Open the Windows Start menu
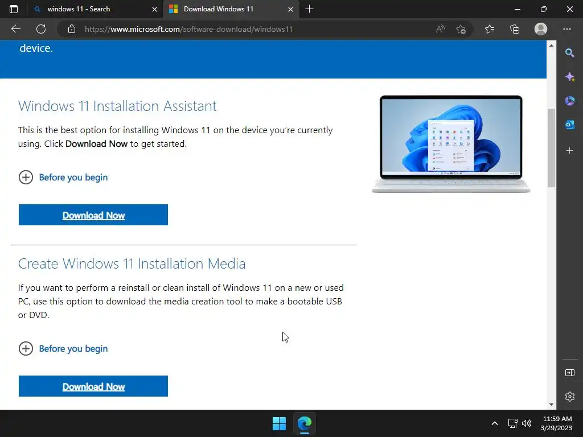 (x=279, y=423)
